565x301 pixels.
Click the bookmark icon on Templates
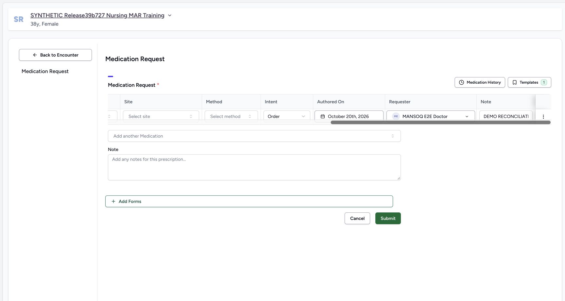tap(514, 82)
